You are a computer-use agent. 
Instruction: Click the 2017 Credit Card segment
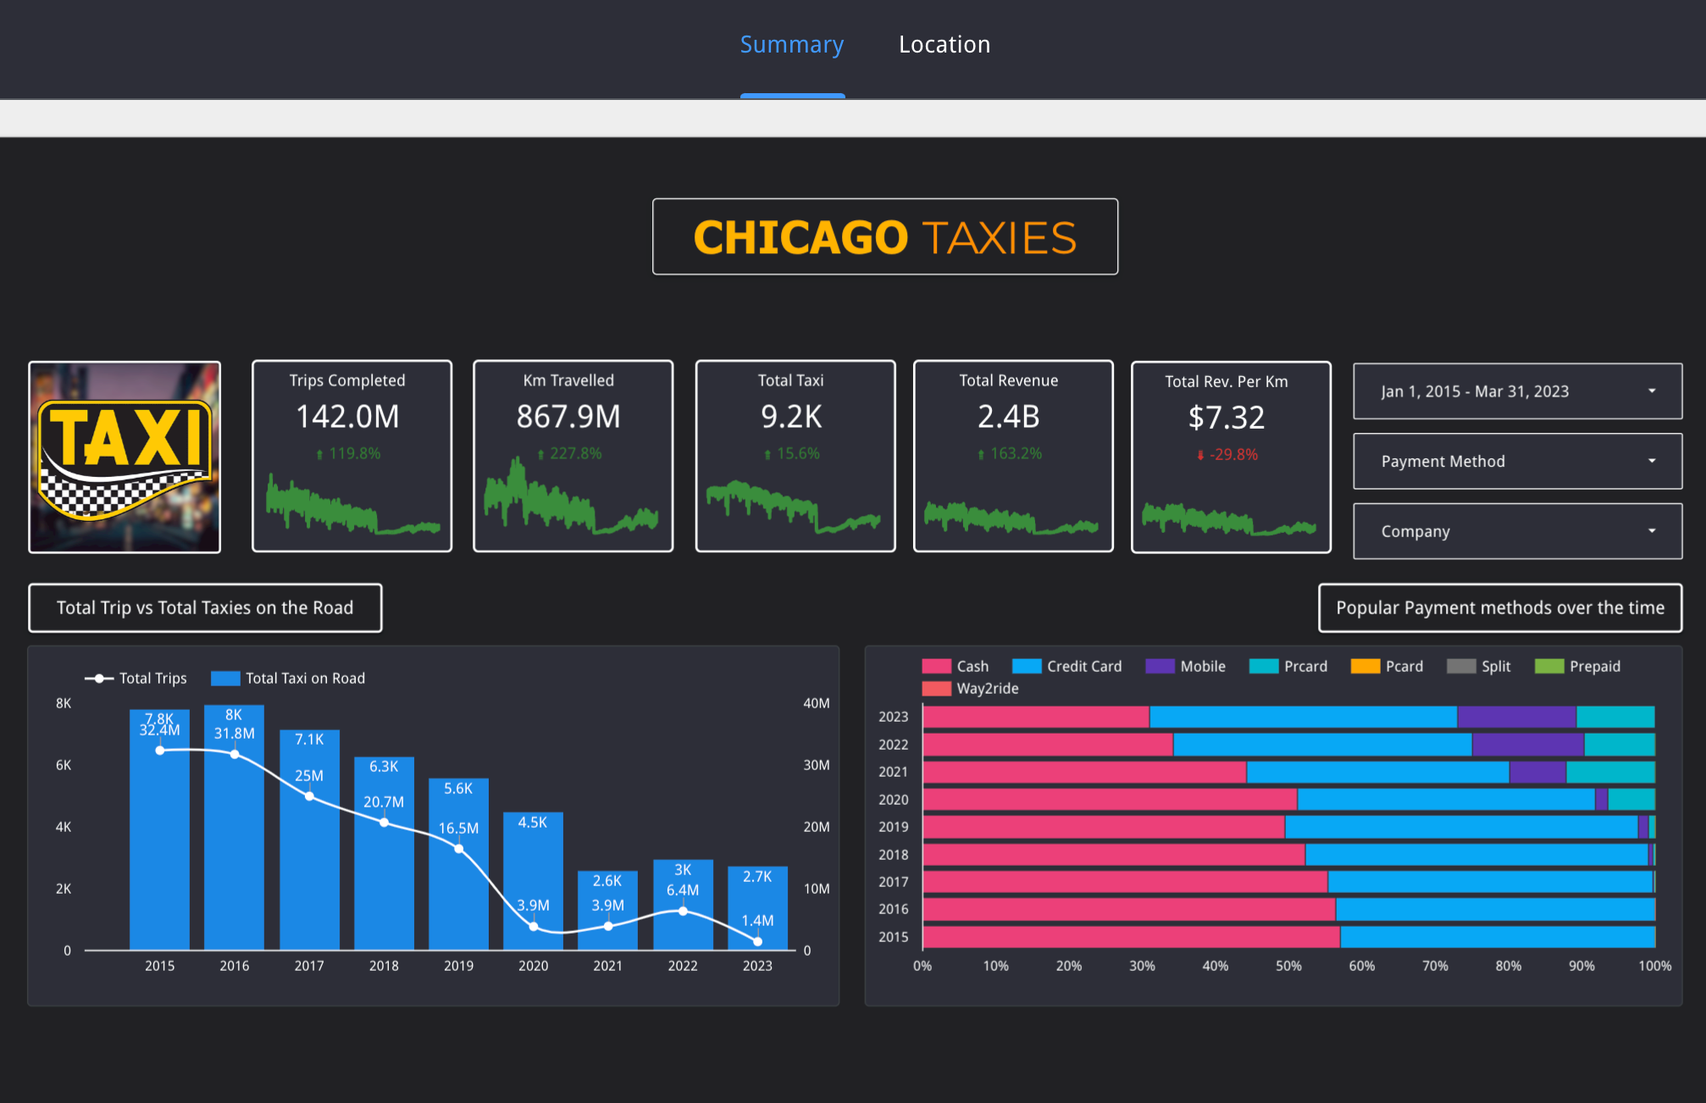pos(1491,882)
